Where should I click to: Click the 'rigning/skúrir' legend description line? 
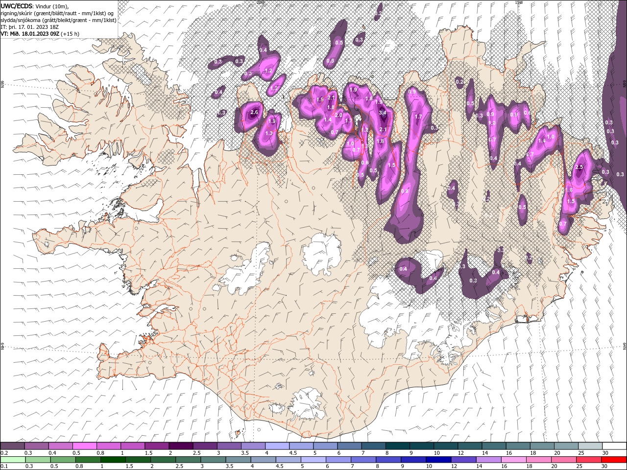click(x=58, y=13)
